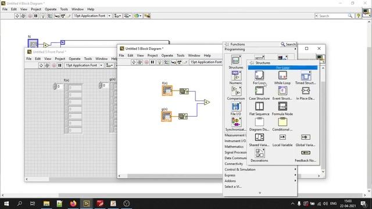Expand Express category in Functions palette
This screenshot has width=372, height=209.
[260, 175]
